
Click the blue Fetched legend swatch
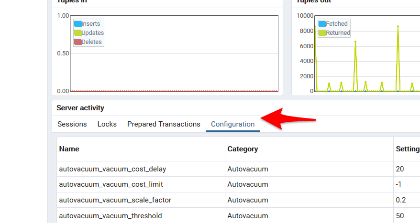[322, 24]
